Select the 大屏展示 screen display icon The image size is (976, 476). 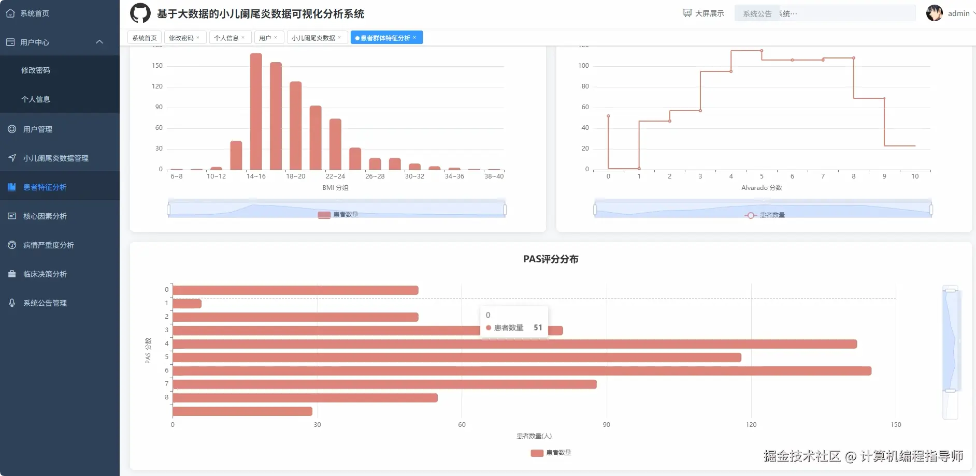pyautogui.click(x=687, y=12)
